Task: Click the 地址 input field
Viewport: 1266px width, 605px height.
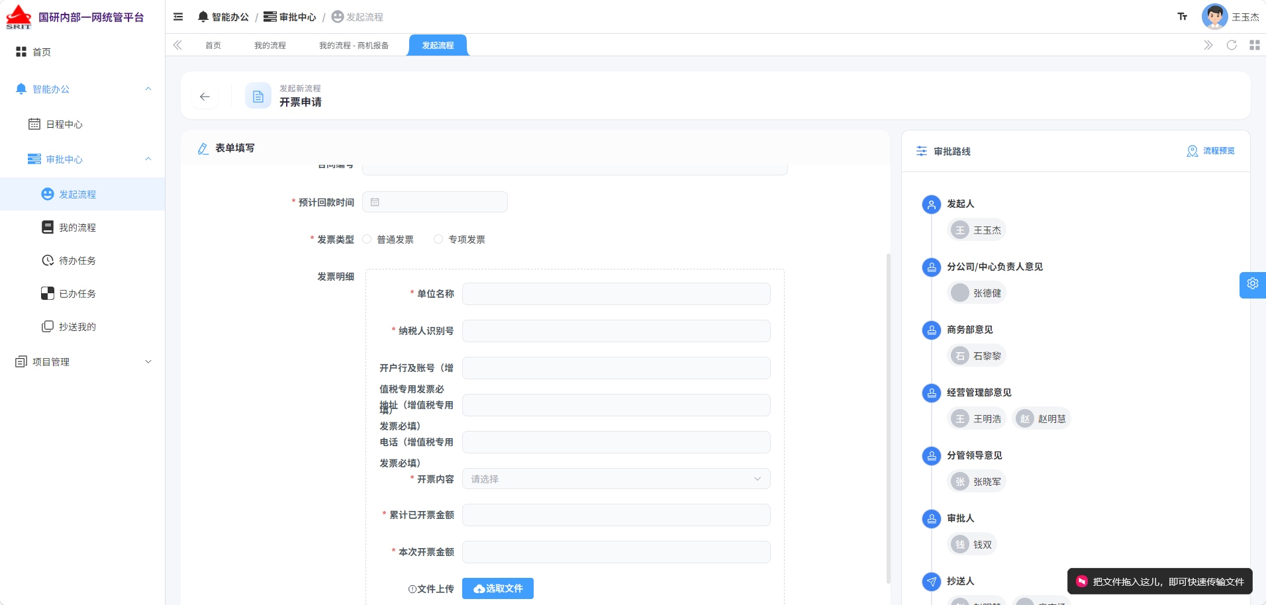Action: [x=616, y=405]
